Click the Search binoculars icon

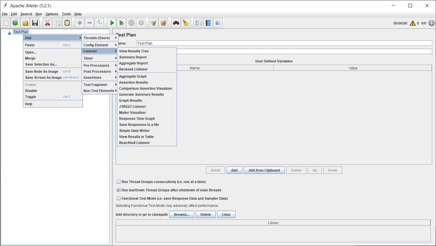coord(176,23)
